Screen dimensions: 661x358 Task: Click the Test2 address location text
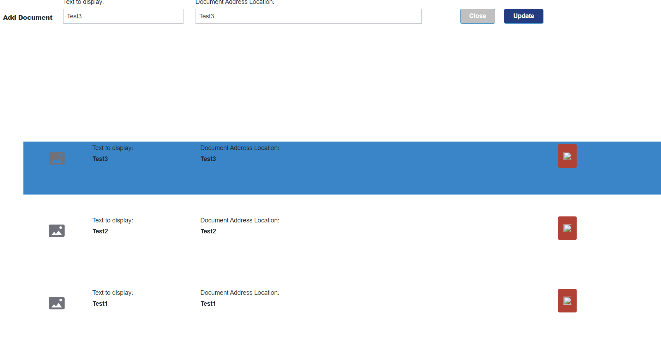(x=208, y=231)
